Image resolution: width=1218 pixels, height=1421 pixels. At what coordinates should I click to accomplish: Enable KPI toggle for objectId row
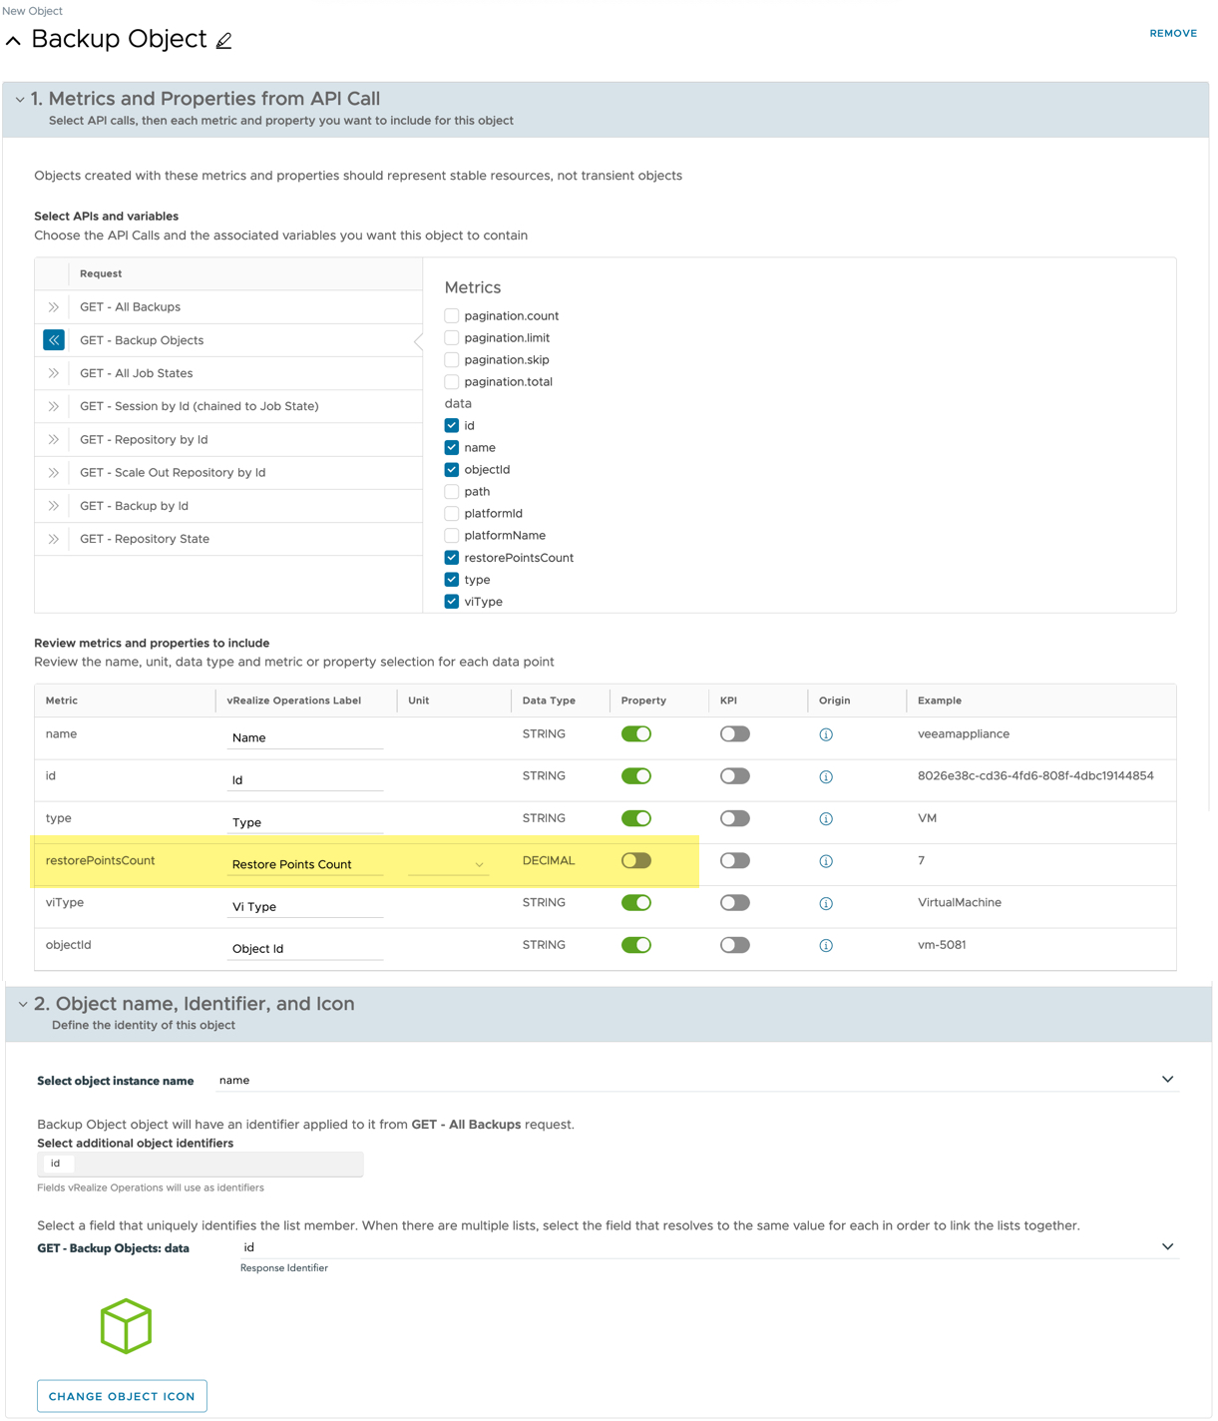(735, 945)
